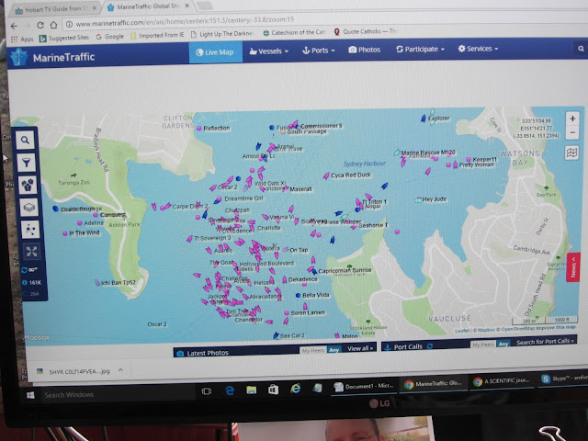
Task: Expand the Participate dropdown menu
Action: pyautogui.click(x=421, y=49)
